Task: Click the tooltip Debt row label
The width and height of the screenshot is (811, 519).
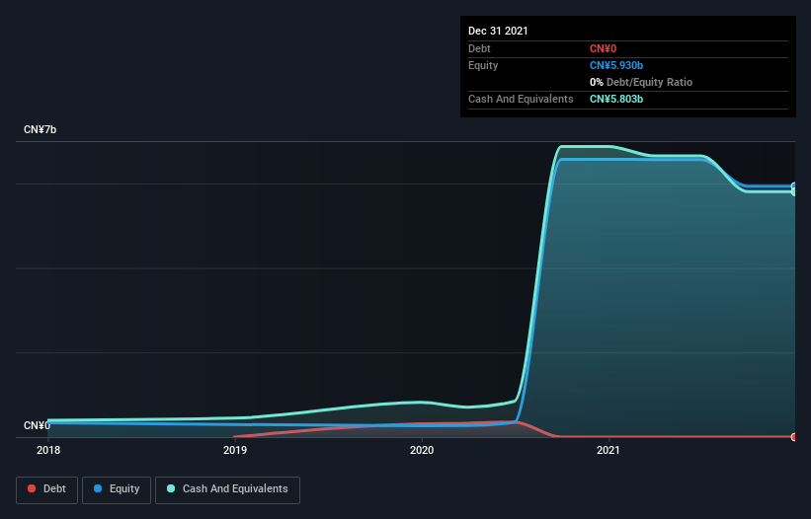Action: (x=479, y=48)
